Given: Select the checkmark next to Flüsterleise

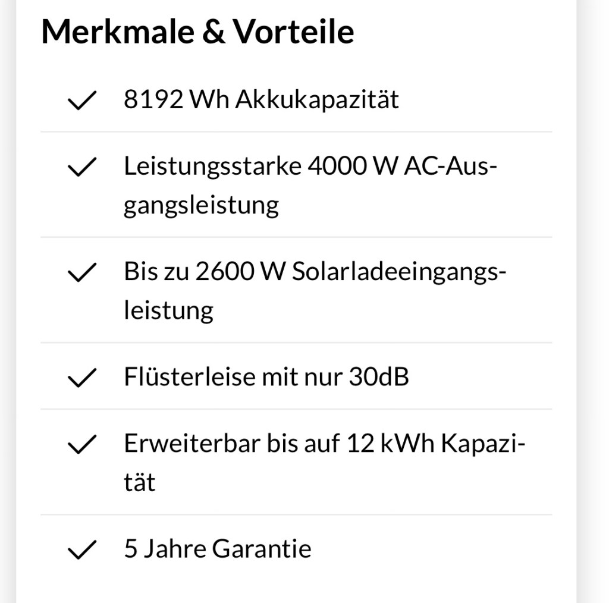Looking at the screenshot, I should pos(83,378).
